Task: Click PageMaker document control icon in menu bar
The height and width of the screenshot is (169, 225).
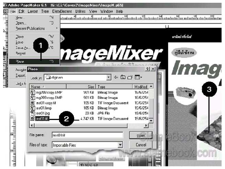Action: [5, 11]
